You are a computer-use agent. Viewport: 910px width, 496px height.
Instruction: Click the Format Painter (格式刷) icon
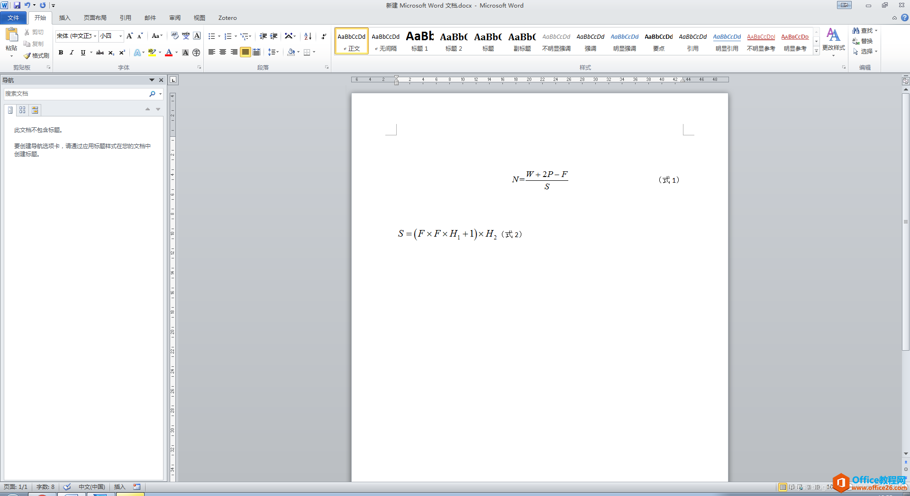click(27, 56)
